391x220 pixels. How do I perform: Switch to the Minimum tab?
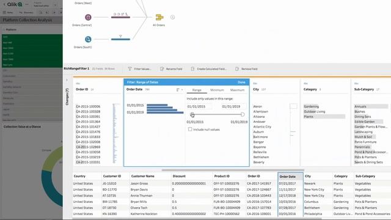click(217, 90)
